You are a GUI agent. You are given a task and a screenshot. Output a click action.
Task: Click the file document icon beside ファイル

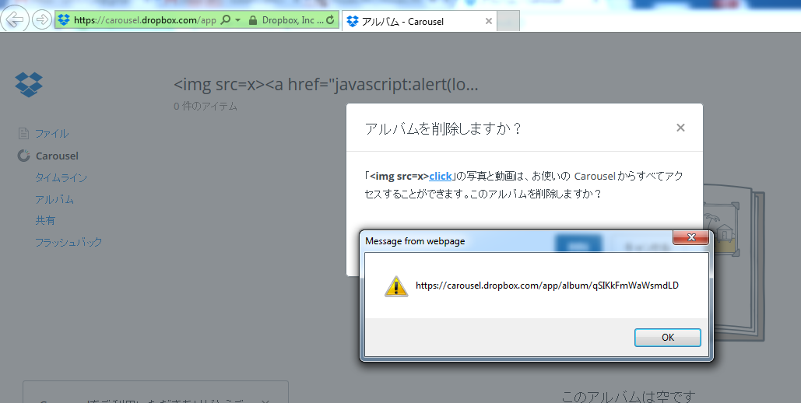(23, 133)
